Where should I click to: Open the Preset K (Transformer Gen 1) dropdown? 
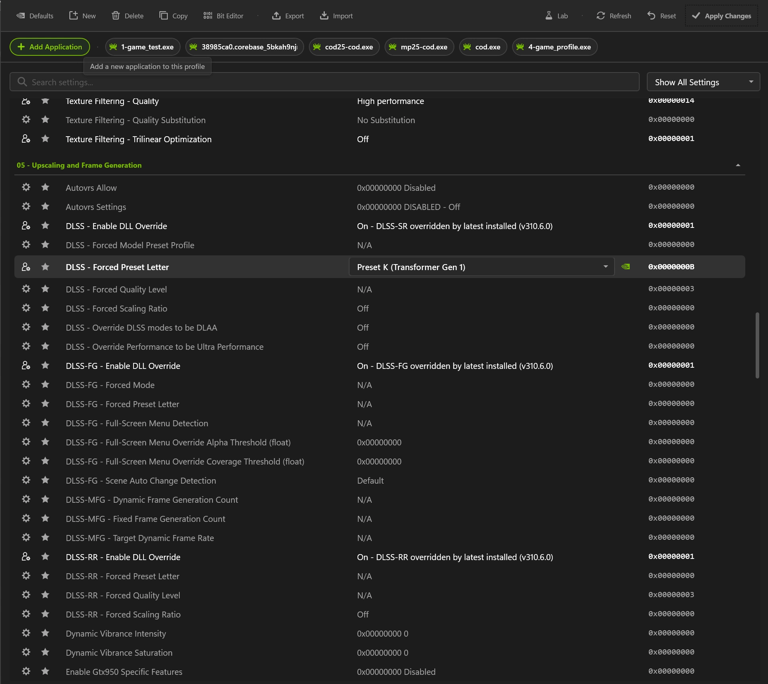[x=481, y=267]
